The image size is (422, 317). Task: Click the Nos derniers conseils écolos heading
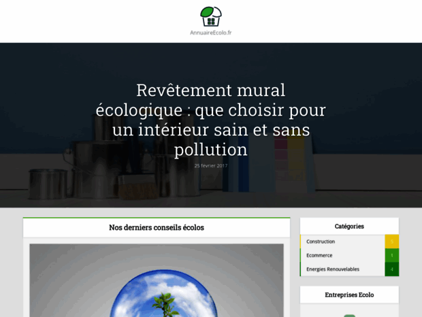[x=157, y=228]
